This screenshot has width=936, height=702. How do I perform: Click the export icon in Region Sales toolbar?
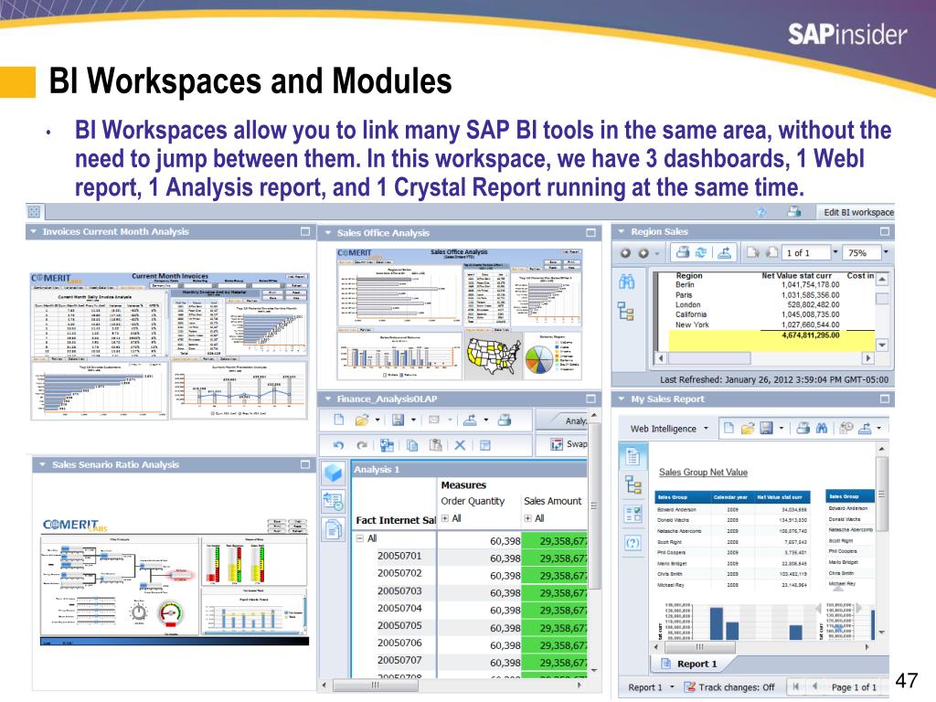[724, 252]
